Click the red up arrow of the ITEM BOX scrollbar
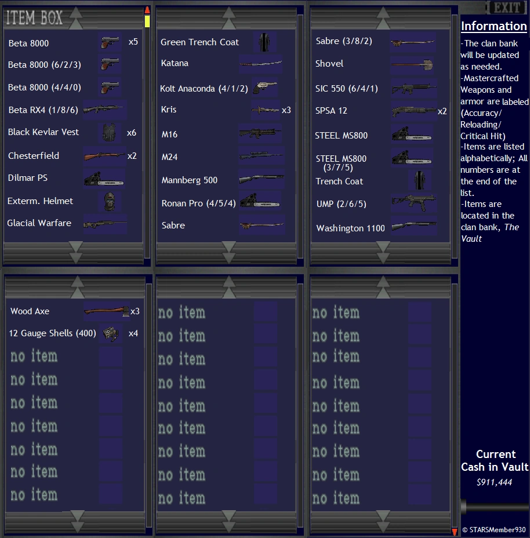The height and width of the screenshot is (538, 530). tap(147, 10)
